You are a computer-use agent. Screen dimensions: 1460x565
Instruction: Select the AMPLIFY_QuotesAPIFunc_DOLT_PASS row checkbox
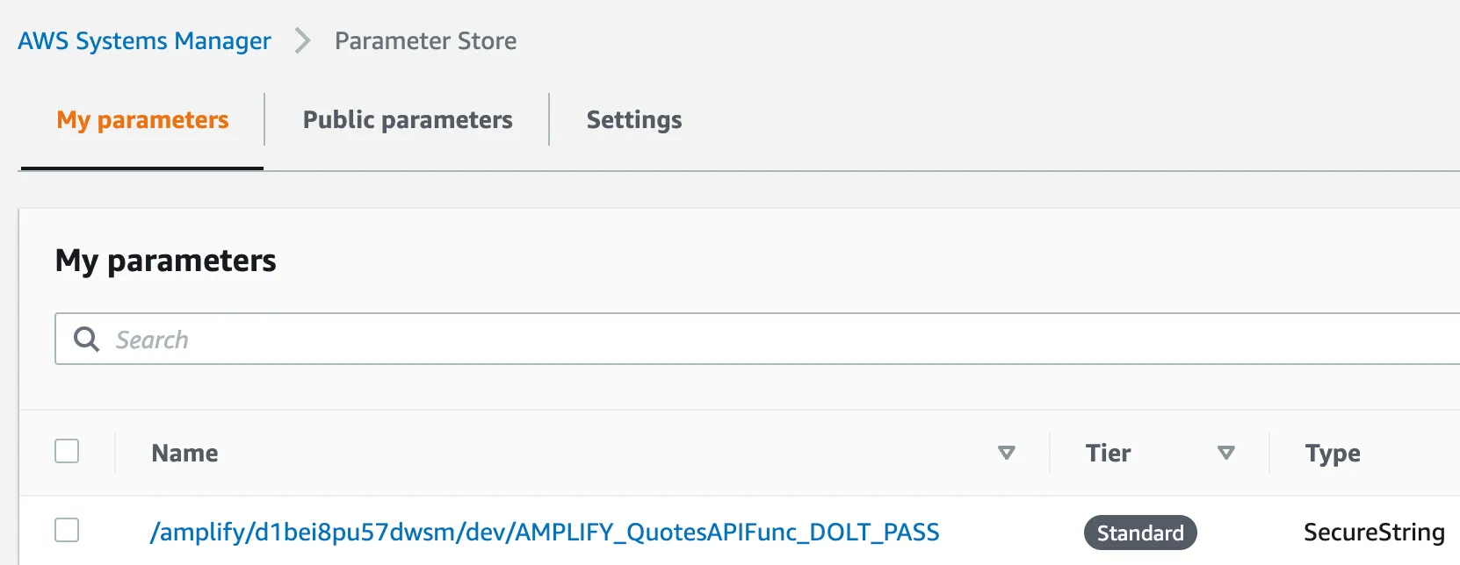tap(67, 530)
